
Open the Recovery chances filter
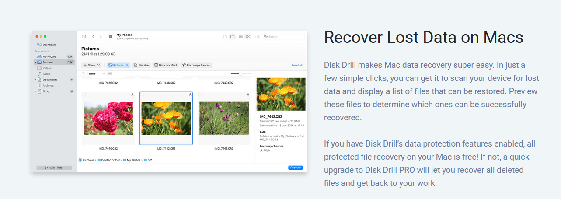(x=196, y=65)
